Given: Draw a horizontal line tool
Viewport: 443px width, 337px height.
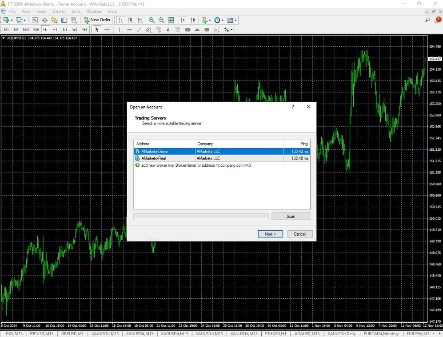Looking at the screenshot, I should tap(129, 30).
